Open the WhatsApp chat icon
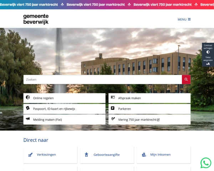Screen dimensions: 214x171 [206, 163]
